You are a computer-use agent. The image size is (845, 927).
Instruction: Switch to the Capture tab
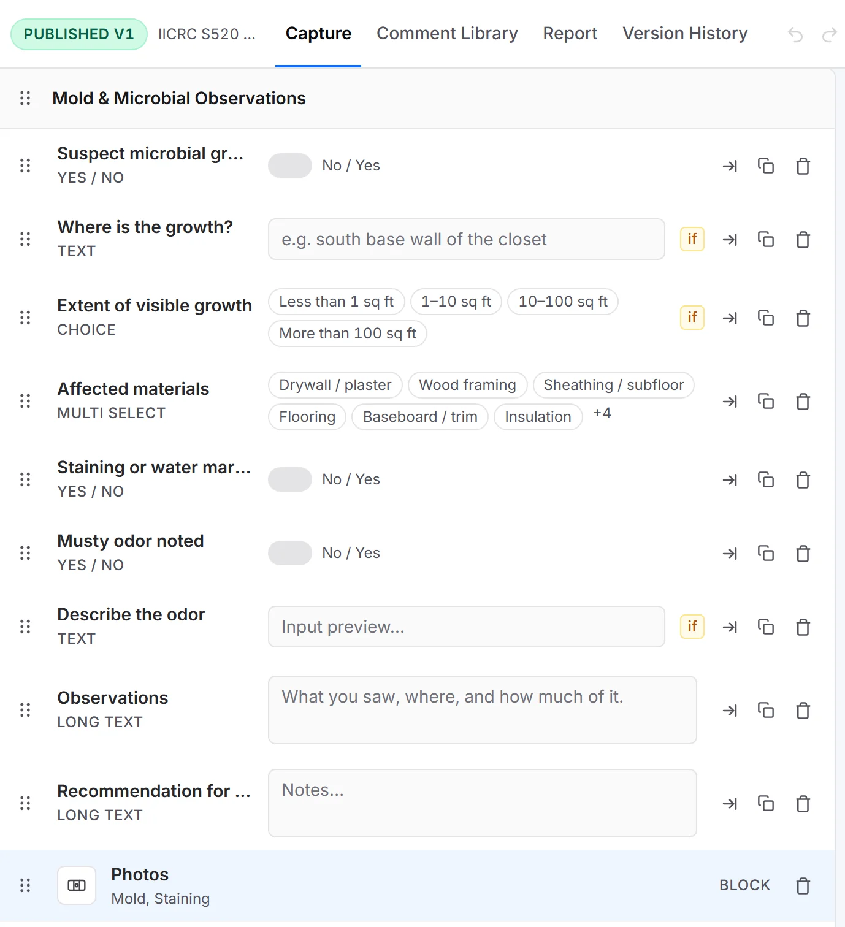tap(318, 34)
